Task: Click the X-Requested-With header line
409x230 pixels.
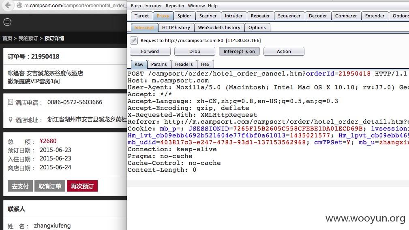Action: [192, 115]
